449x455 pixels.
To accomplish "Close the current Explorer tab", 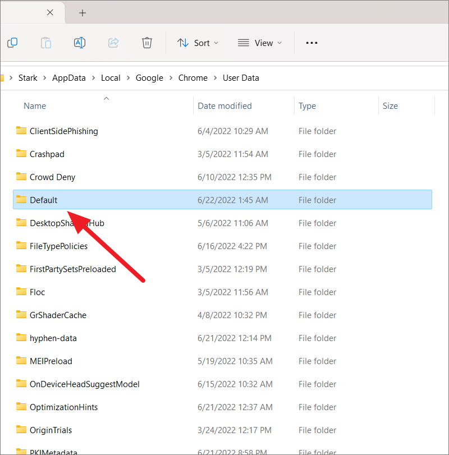I will pyautogui.click(x=50, y=12).
